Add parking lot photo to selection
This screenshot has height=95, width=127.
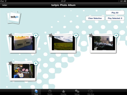(x=116, y=36)
